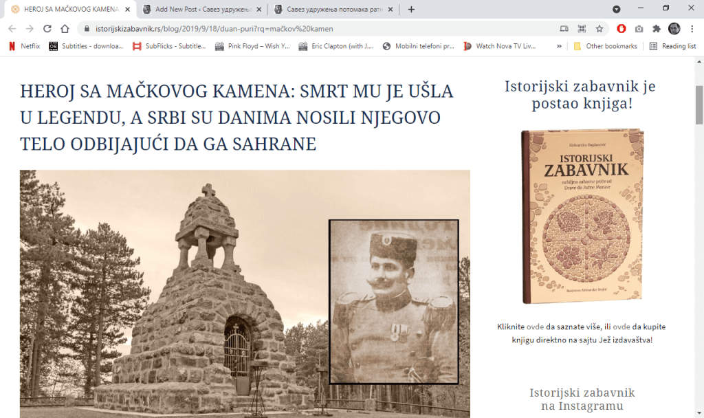Click the Istorijski Zabavnik book cover
Screen dimensions: 704x418
[582, 216]
